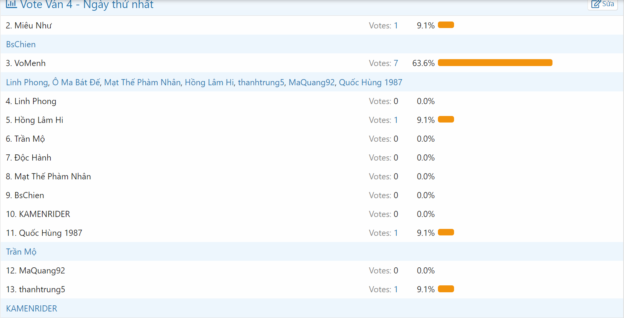Click Votes: 7 count for VoMenh

coord(383,63)
